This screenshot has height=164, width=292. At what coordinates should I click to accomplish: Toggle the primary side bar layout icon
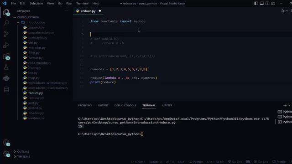(256, 3)
